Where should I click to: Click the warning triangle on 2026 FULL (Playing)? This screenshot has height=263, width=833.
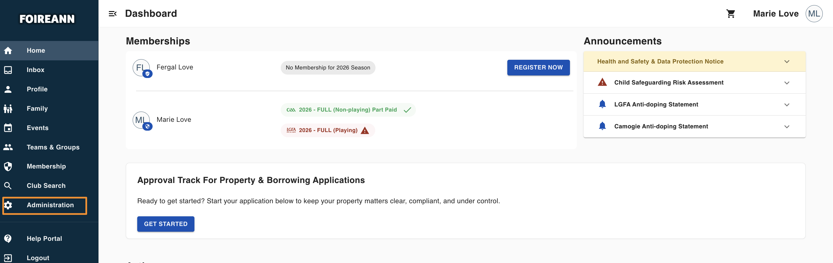click(365, 130)
